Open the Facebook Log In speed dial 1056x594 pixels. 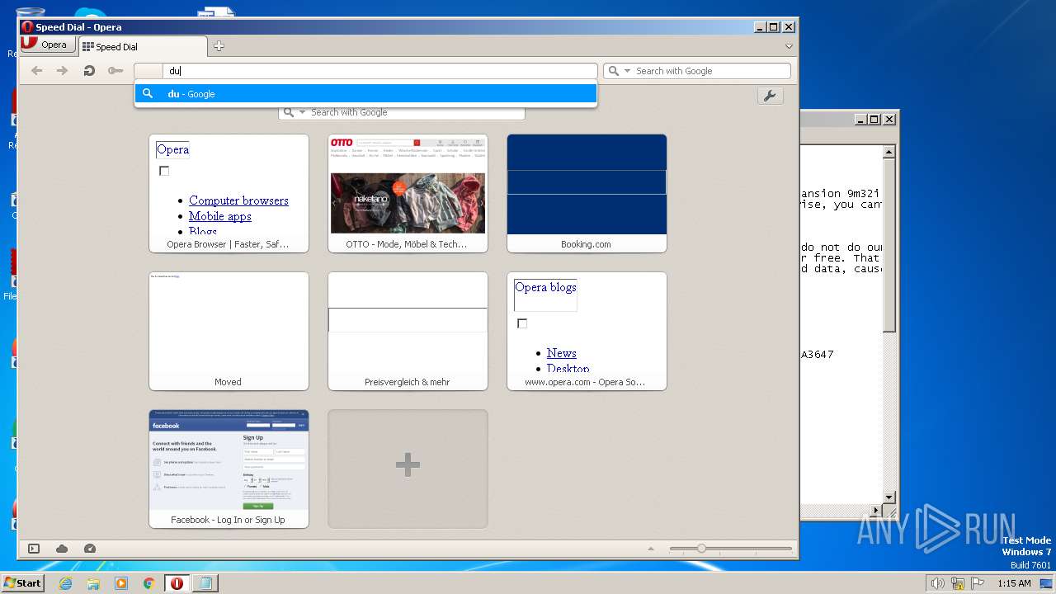[229, 469]
